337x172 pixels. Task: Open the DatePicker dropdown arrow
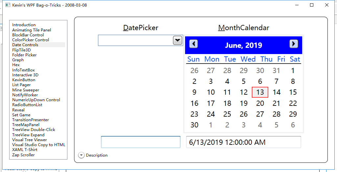tap(178, 40)
